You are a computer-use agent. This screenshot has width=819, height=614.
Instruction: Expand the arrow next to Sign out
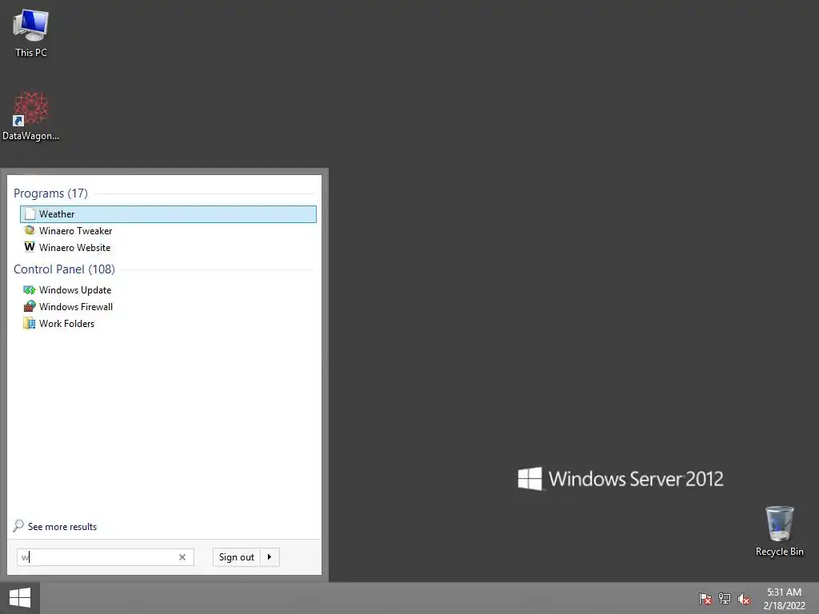point(270,557)
